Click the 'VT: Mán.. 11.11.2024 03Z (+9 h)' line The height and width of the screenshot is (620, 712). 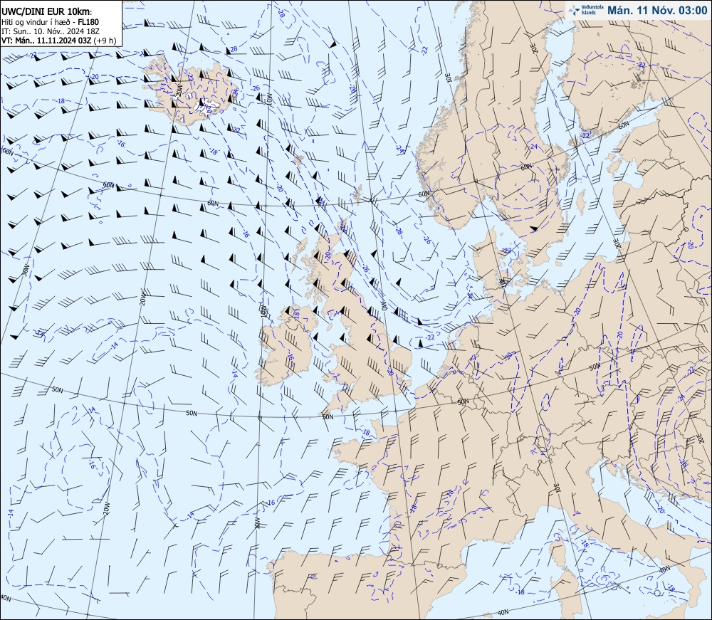click(59, 40)
